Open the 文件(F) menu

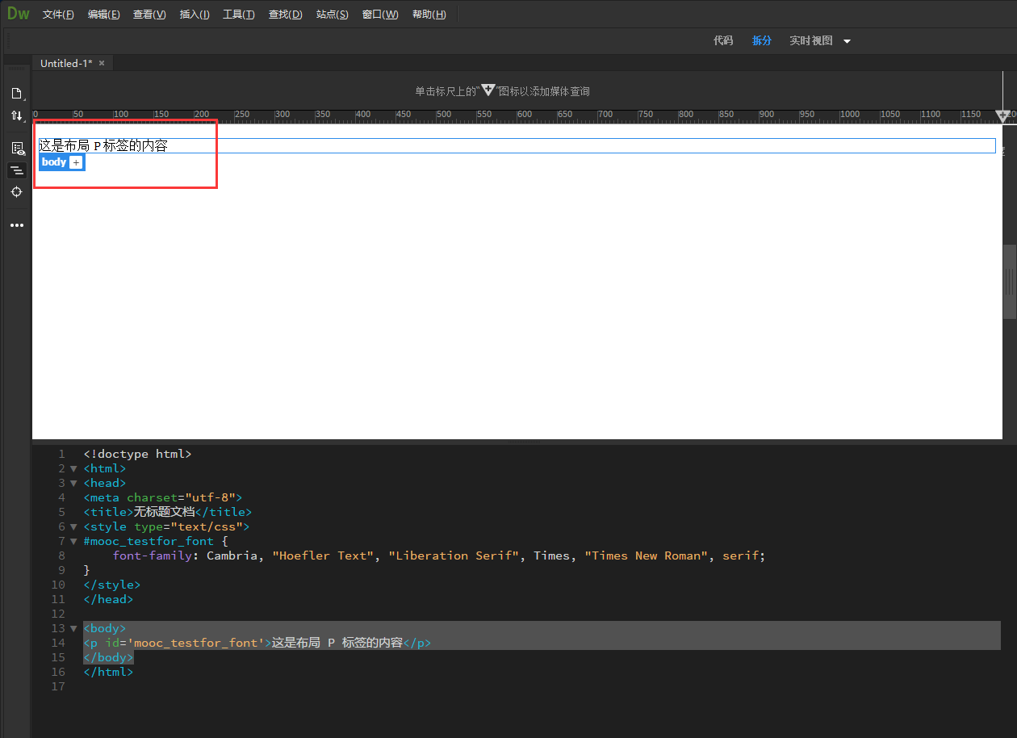pyautogui.click(x=58, y=15)
